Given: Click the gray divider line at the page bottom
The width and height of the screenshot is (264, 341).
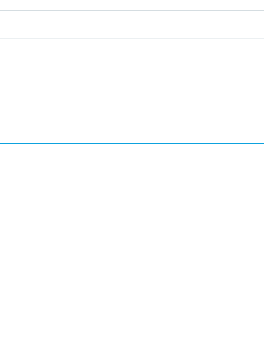Looking at the screenshot, I should [132, 340].
